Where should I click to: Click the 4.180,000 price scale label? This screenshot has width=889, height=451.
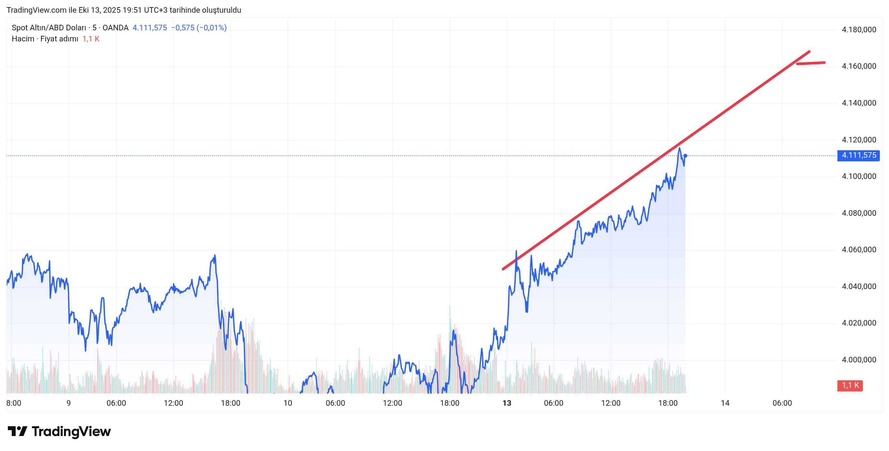(x=859, y=30)
